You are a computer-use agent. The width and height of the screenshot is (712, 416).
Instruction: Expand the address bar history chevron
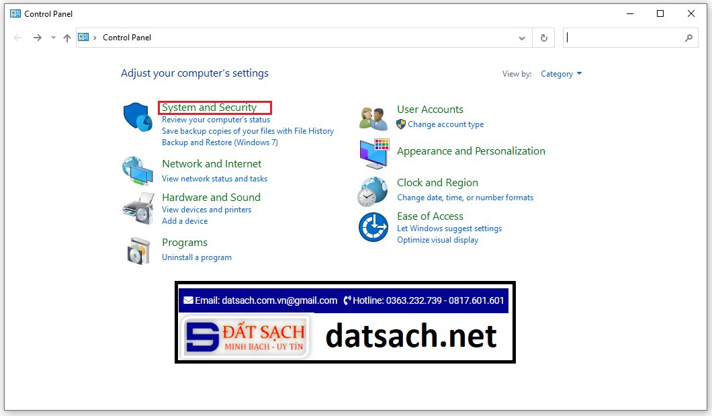tap(522, 38)
